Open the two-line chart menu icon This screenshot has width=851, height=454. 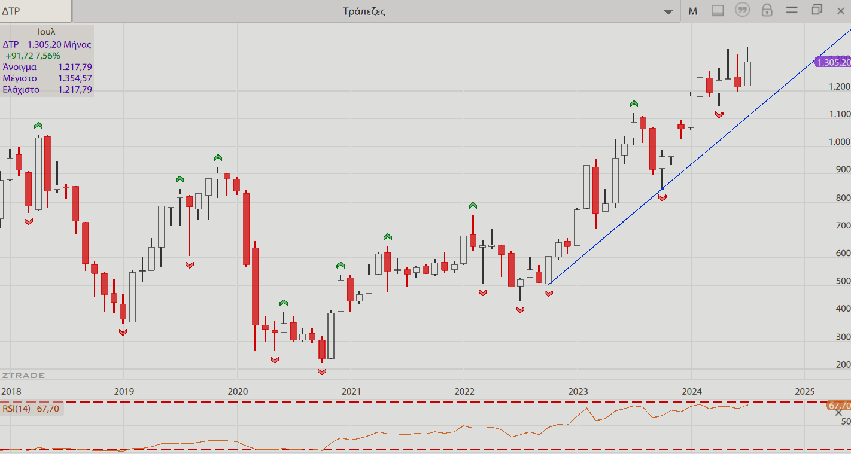click(792, 10)
